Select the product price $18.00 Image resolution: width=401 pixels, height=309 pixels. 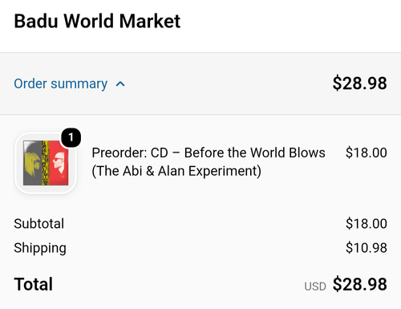tap(367, 152)
